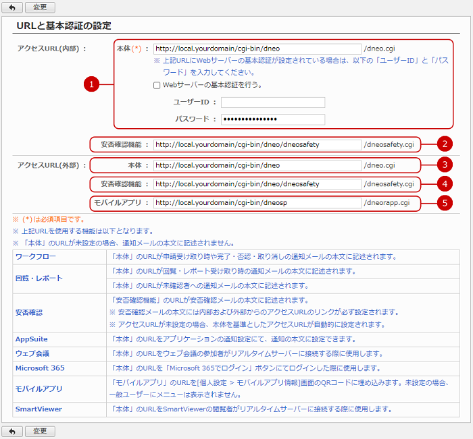The width and height of the screenshot is (473, 439).
Task: Click the external 安否確認機能 URL field
Action: click(x=257, y=183)
